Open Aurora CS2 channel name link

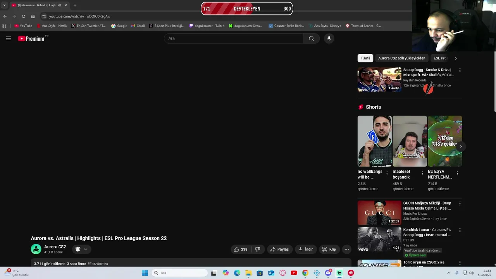55,247
